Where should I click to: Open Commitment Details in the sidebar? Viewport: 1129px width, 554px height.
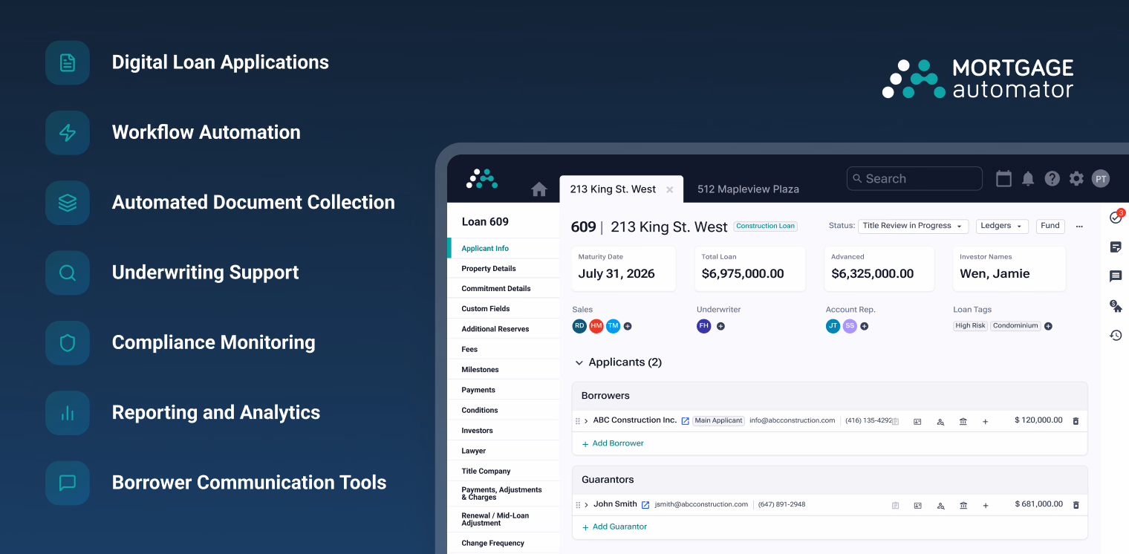pyautogui.click(x=504, y=289)
